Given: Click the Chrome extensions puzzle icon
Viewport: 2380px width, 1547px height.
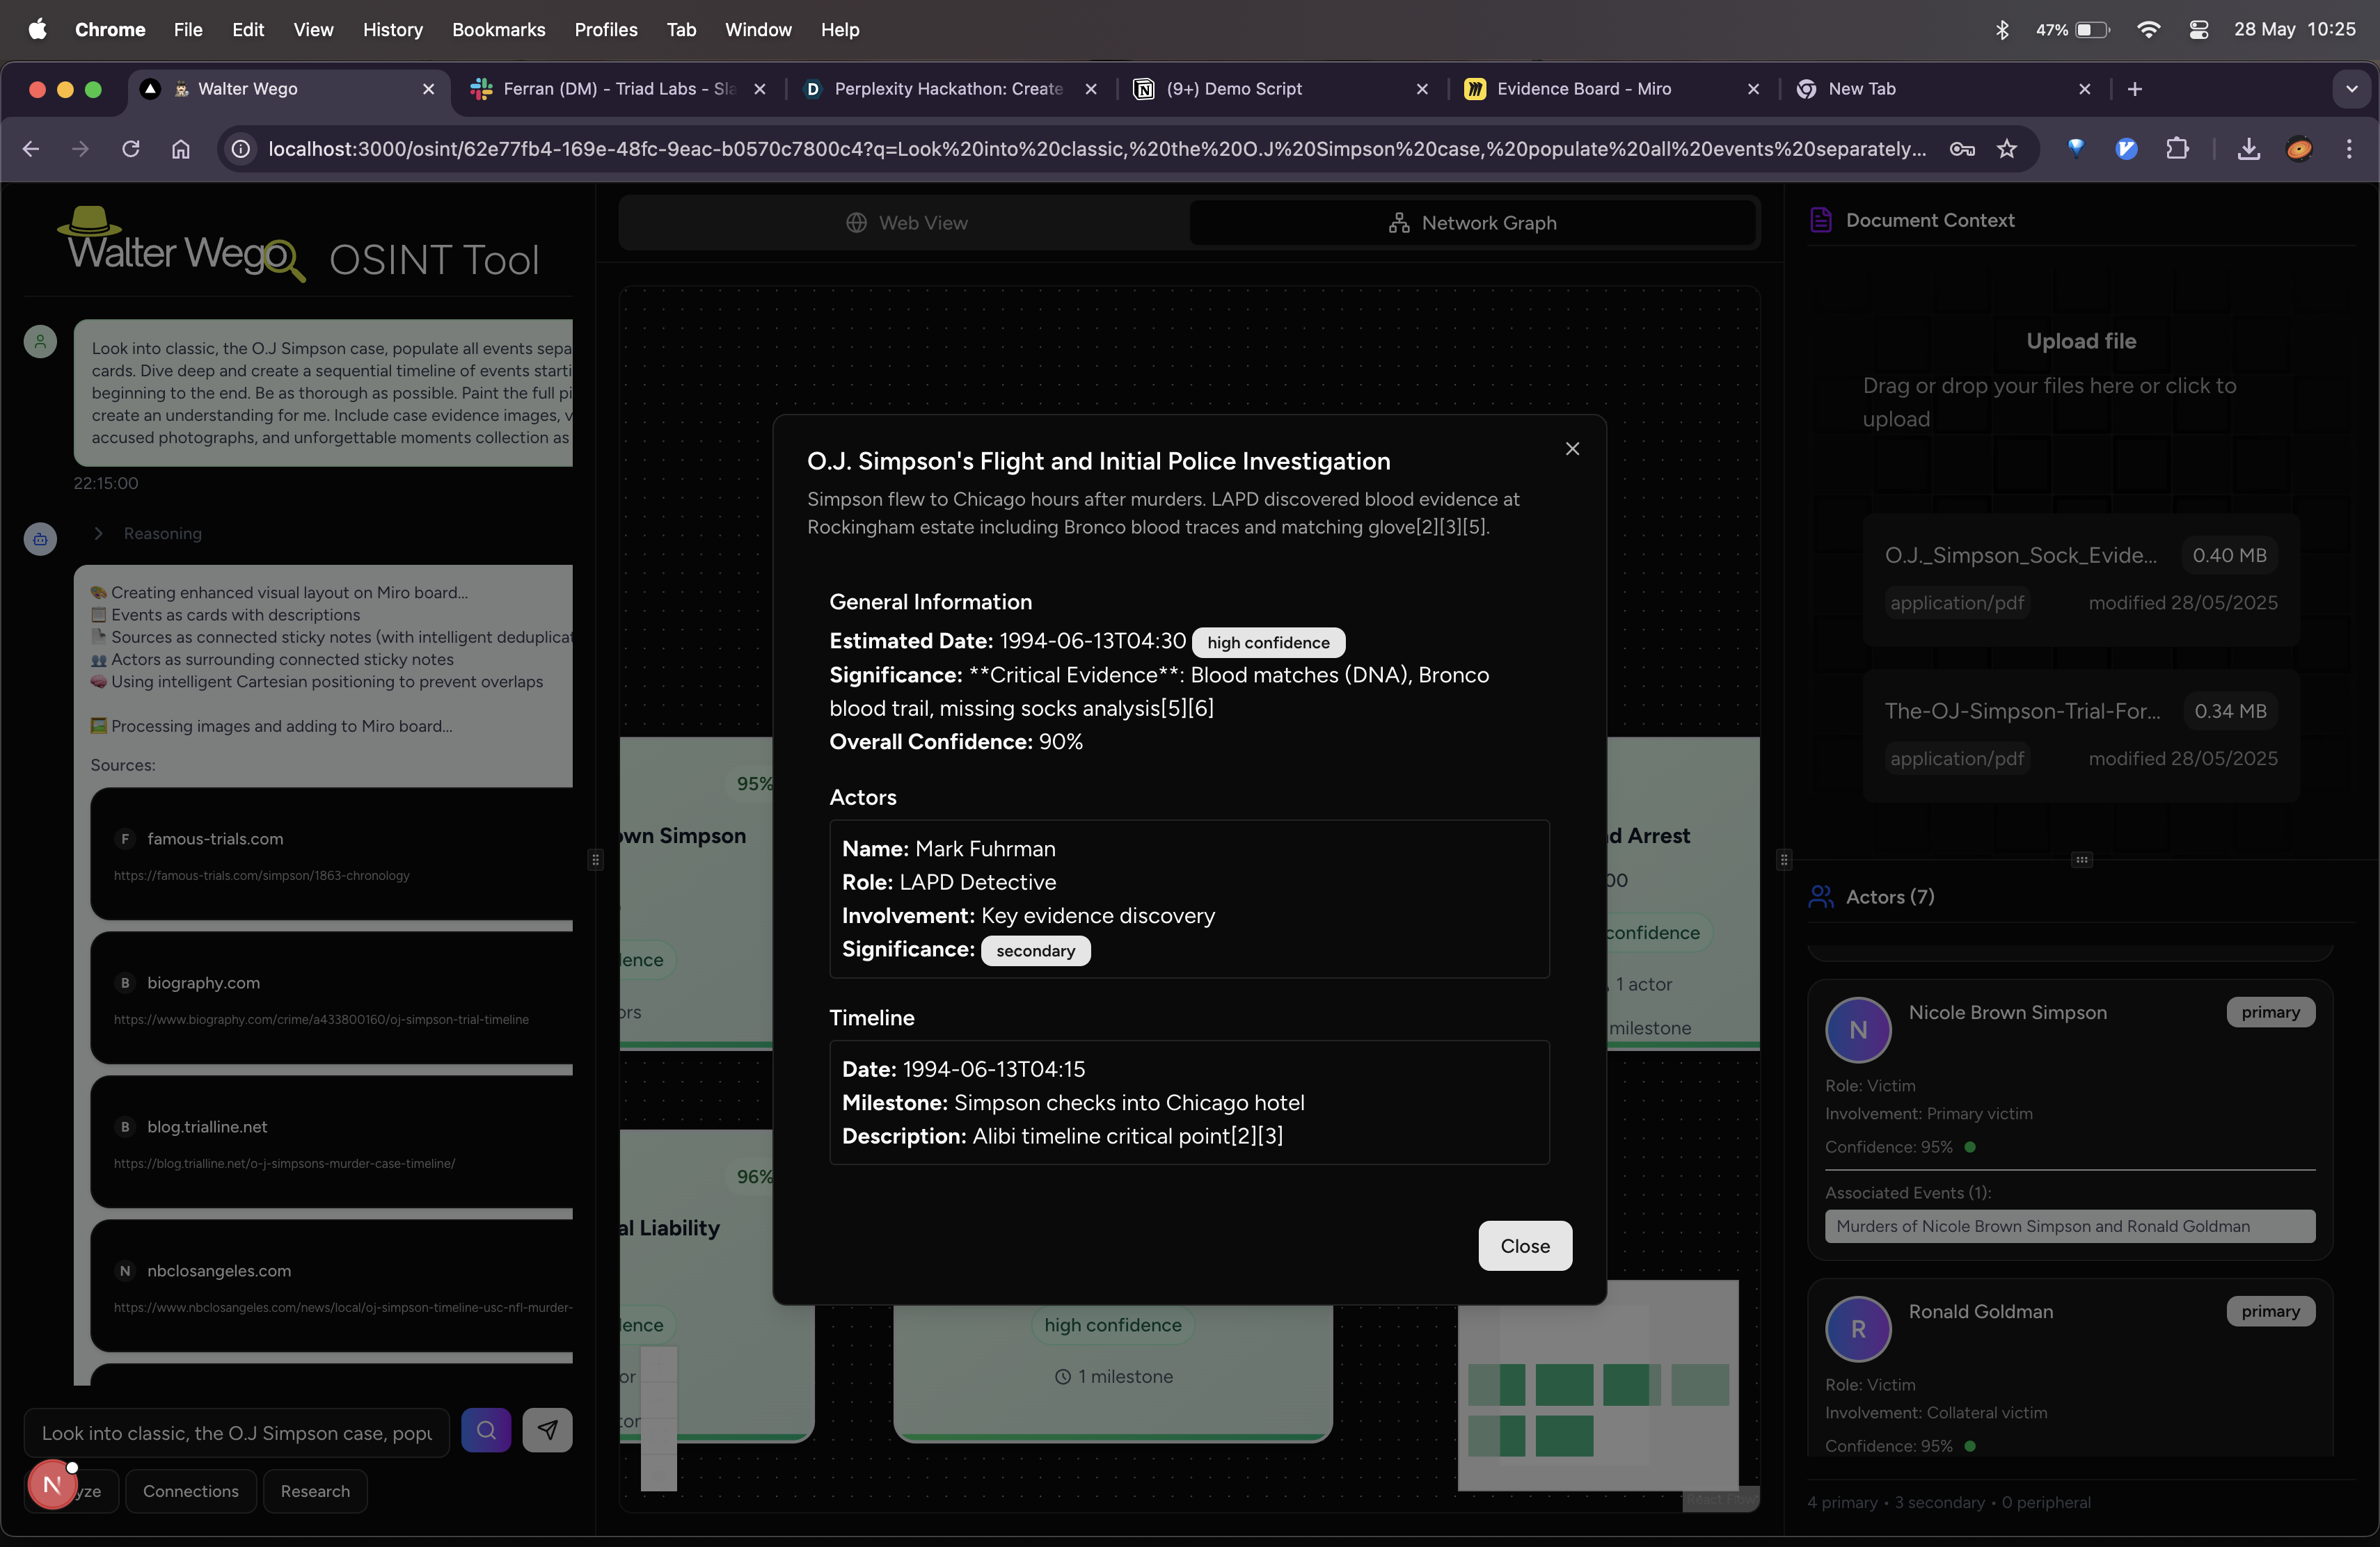Looking at the screenshot, I should click(2177, 149).
